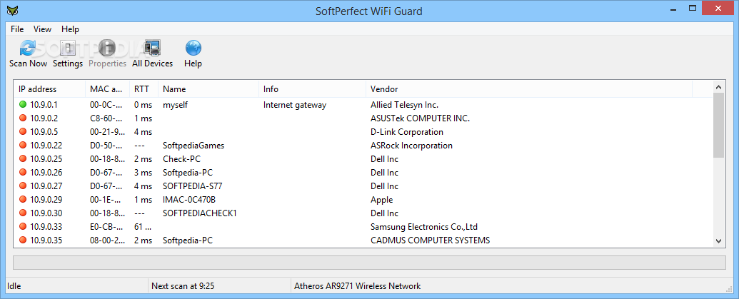Click red status dot for 10.9.0.35
The height and width of the screenshot is (299, 739).
[x=22, y=240]
